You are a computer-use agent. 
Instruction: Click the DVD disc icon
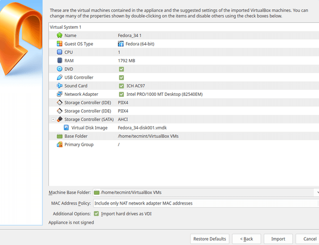(x=60, y=69)
